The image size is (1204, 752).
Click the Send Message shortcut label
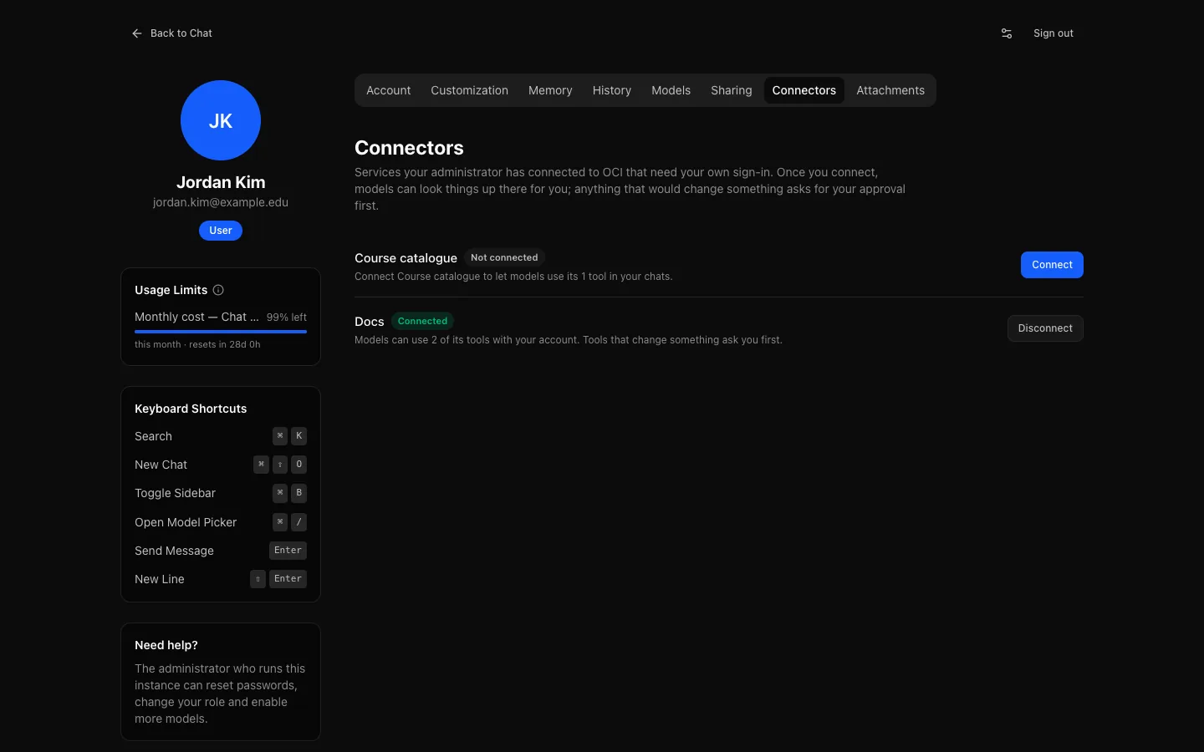click(174, 551)
